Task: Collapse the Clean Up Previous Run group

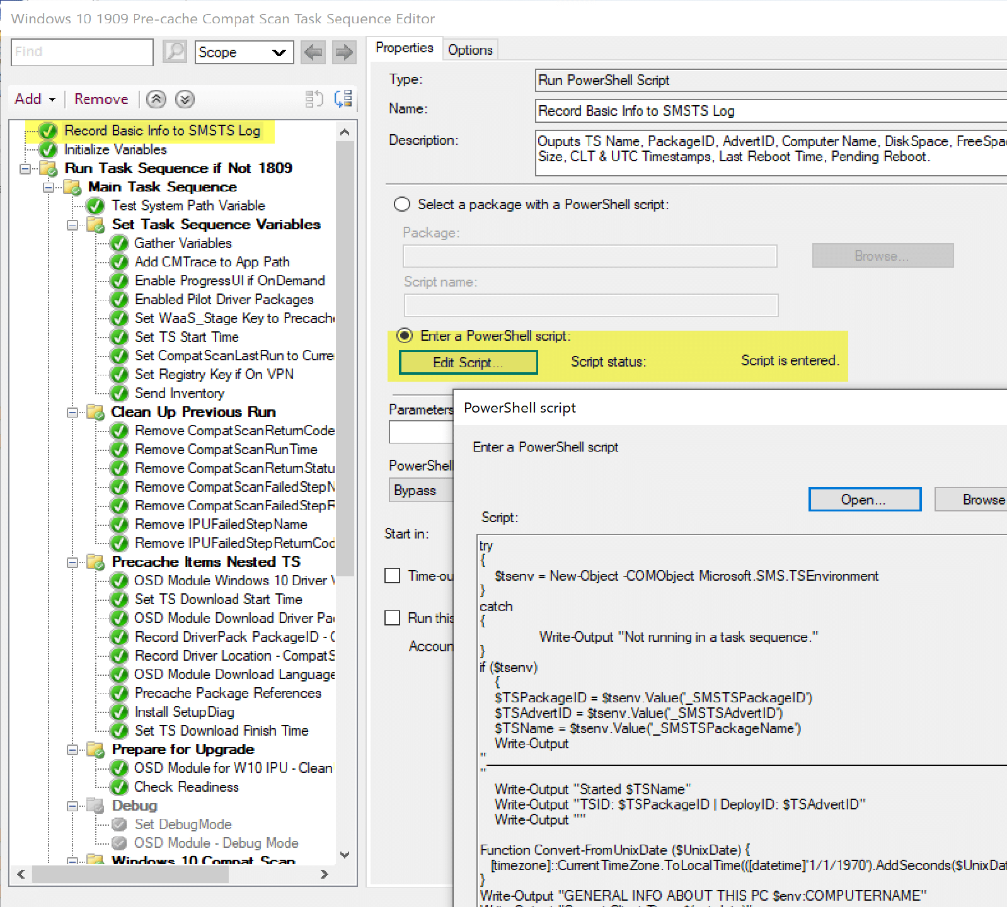Action: pyautogui.click(x=72, y=413)
